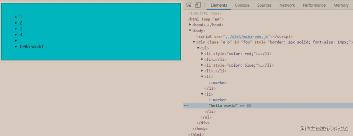Select the DOCTYPE html line
353x136 pixels.
[x=205, y=13]
